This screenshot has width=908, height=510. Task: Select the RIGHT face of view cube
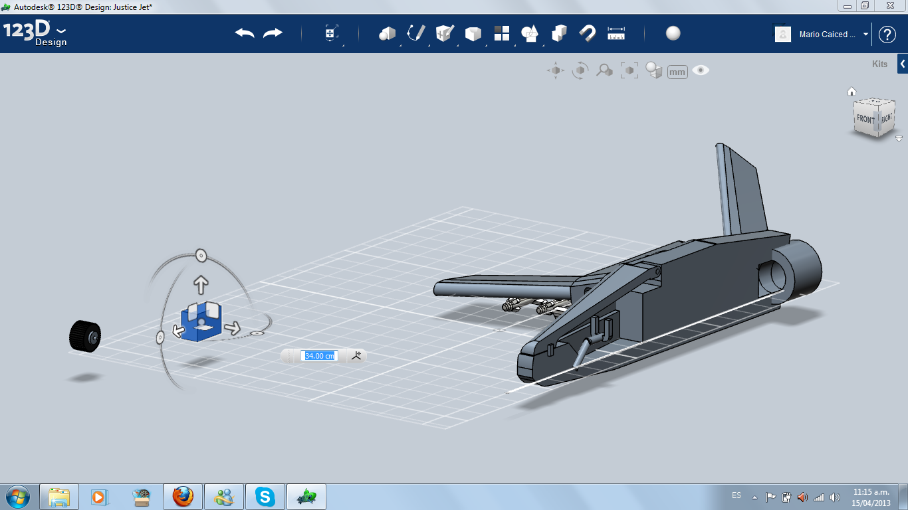pos(887,118)
